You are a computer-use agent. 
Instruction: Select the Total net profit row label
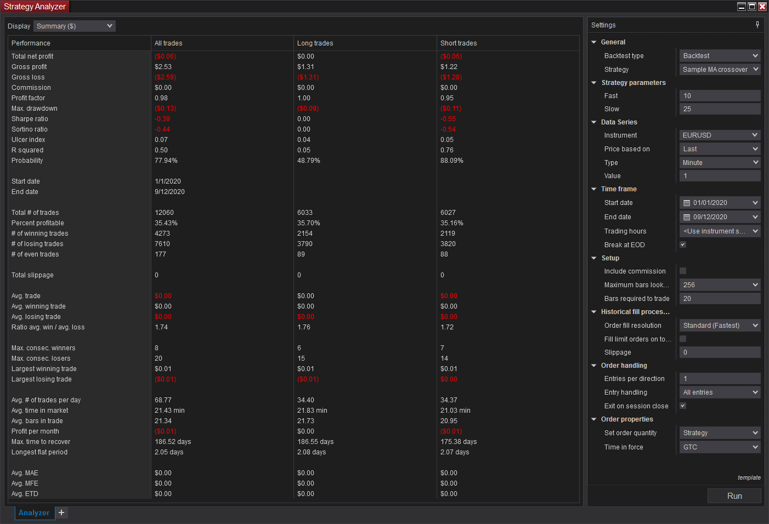point(32,56)
